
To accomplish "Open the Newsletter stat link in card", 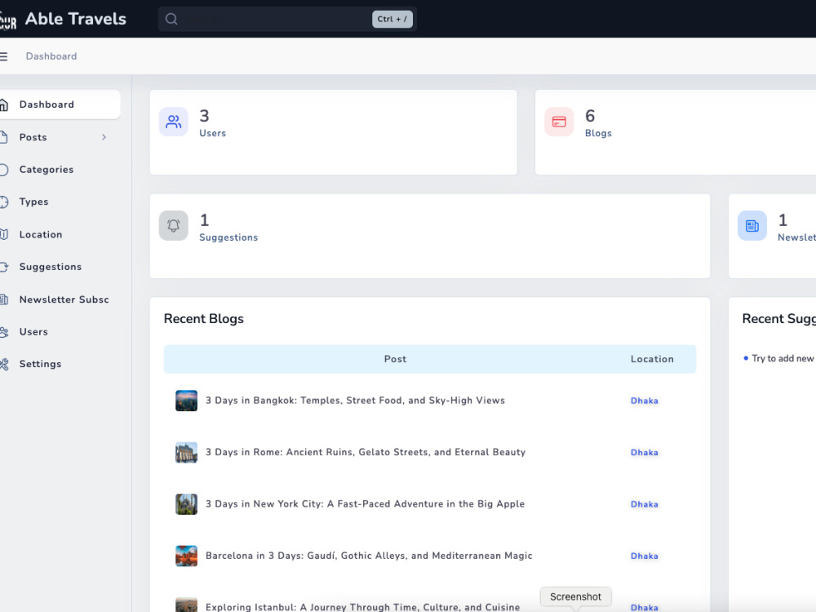I will [x=796, y=237].
